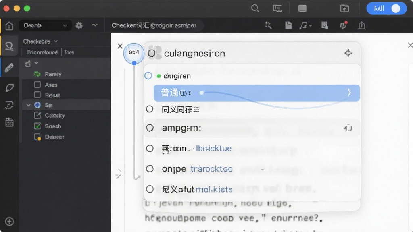413x232 pixels.
Task: Open the trarocktoo link
Action: click(211, 169)
